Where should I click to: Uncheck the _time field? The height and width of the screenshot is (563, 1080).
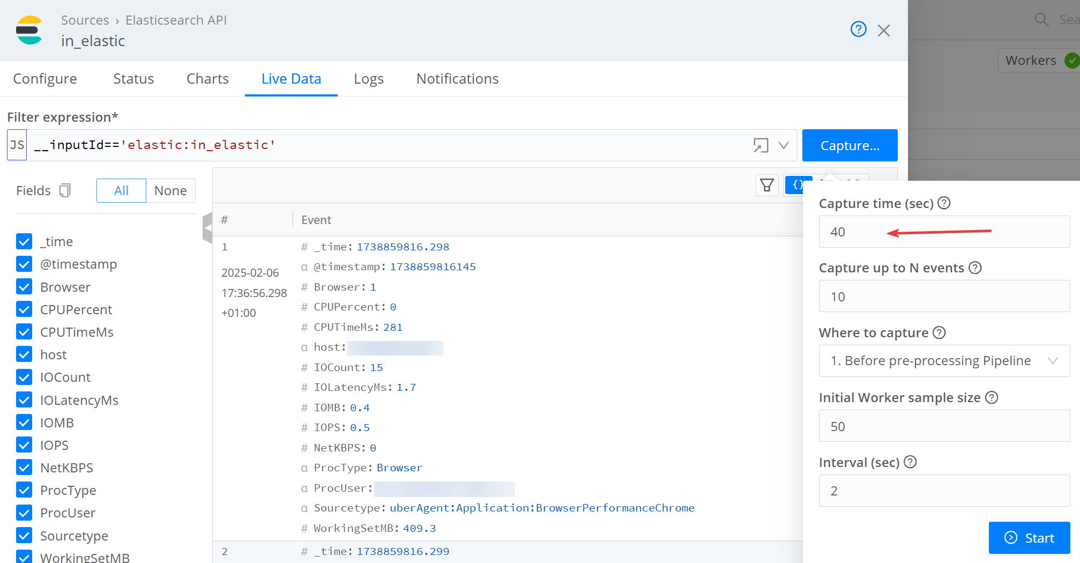(x=24, y=242)
